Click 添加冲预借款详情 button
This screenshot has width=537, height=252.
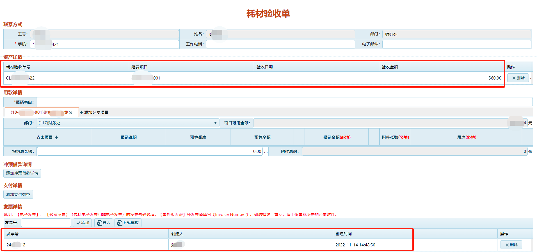click(22, 173)
